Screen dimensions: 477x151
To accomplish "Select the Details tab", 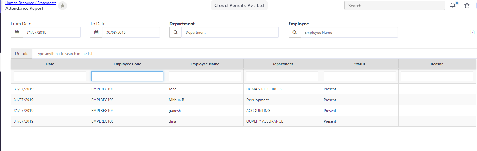I will (21, 53).
